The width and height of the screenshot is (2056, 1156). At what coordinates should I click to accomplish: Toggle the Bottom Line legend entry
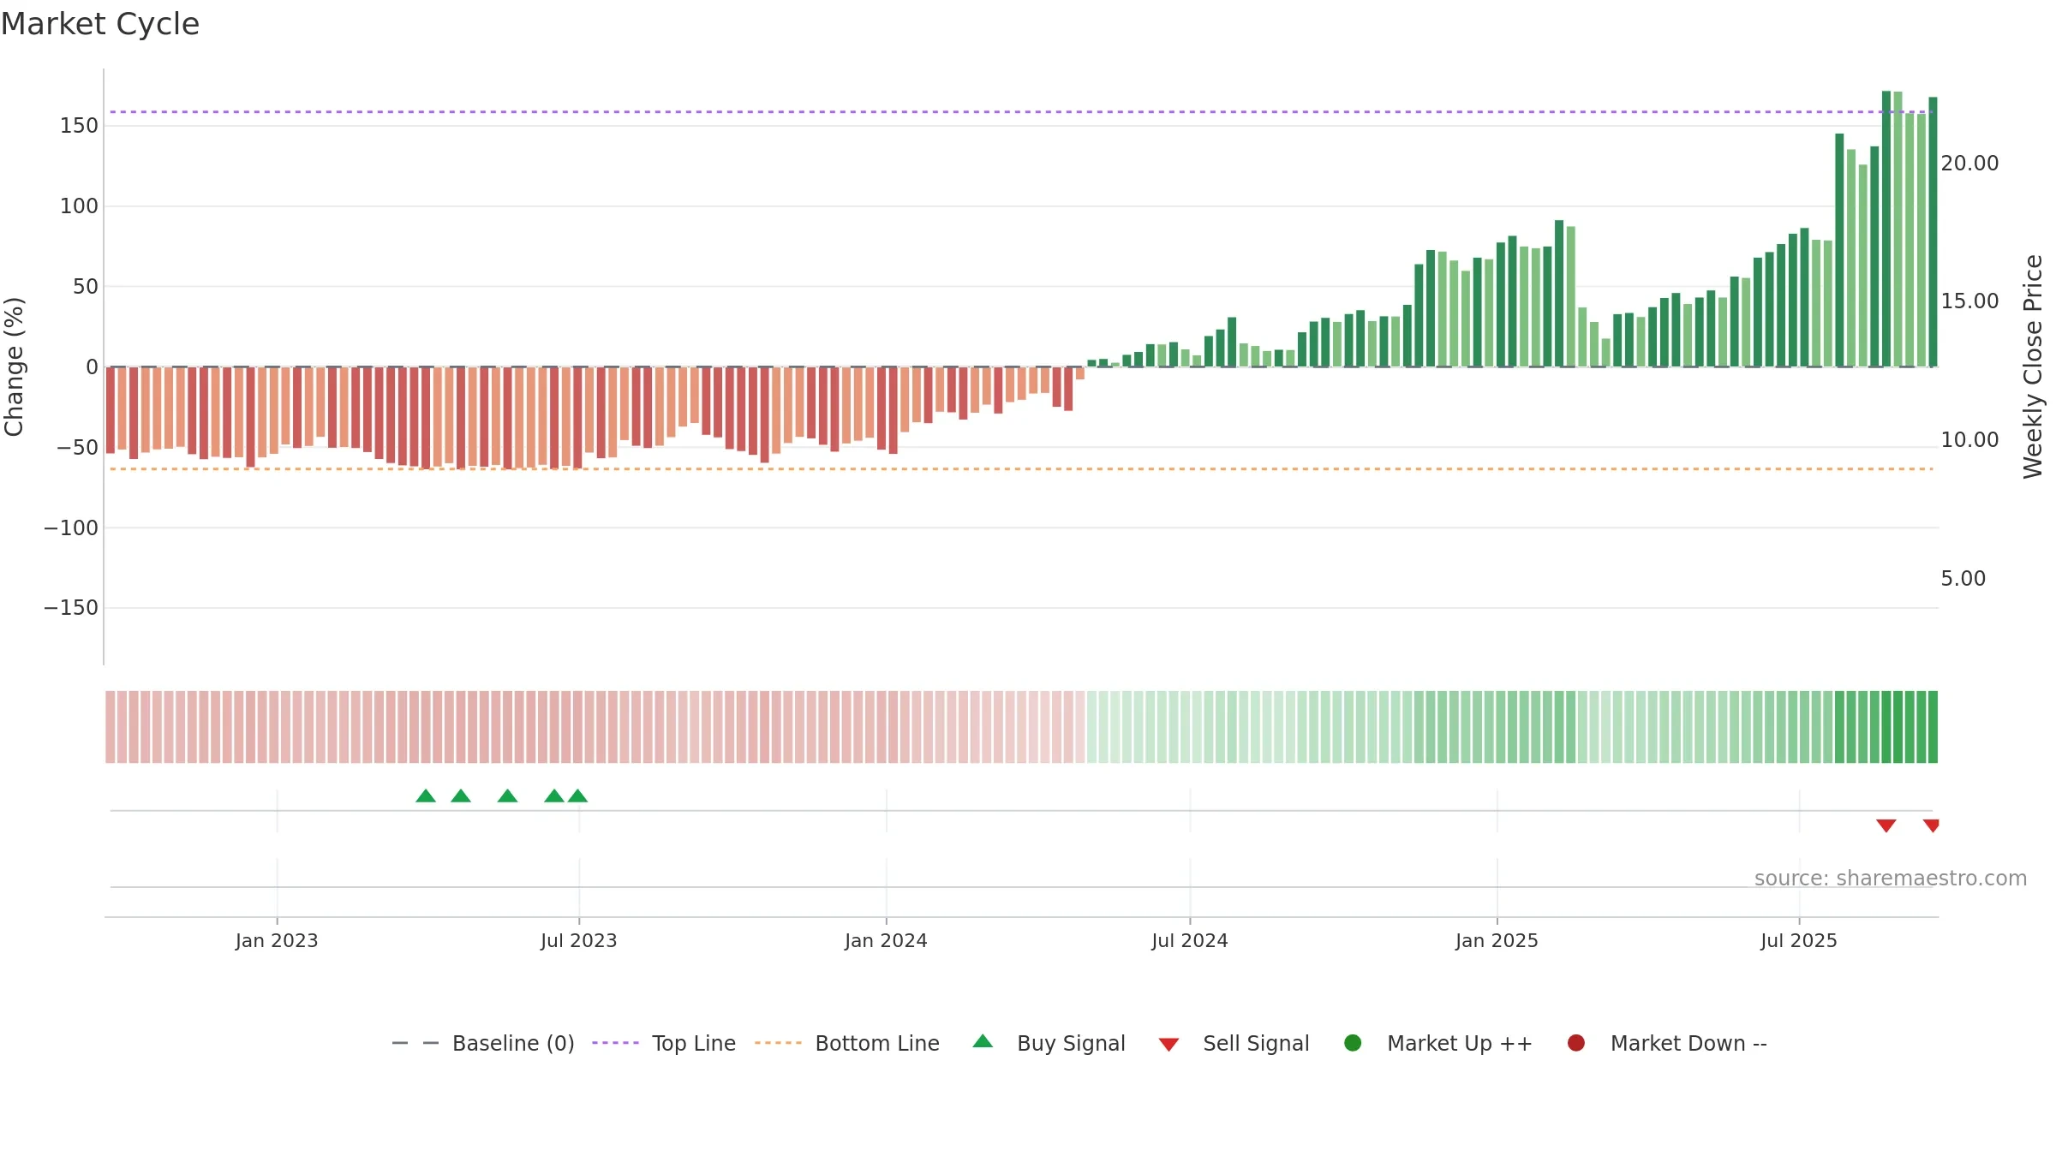click(847, 1043)
